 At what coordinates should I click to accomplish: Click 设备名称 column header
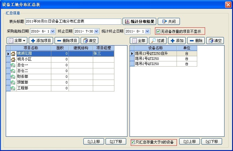tap(155, 48)
